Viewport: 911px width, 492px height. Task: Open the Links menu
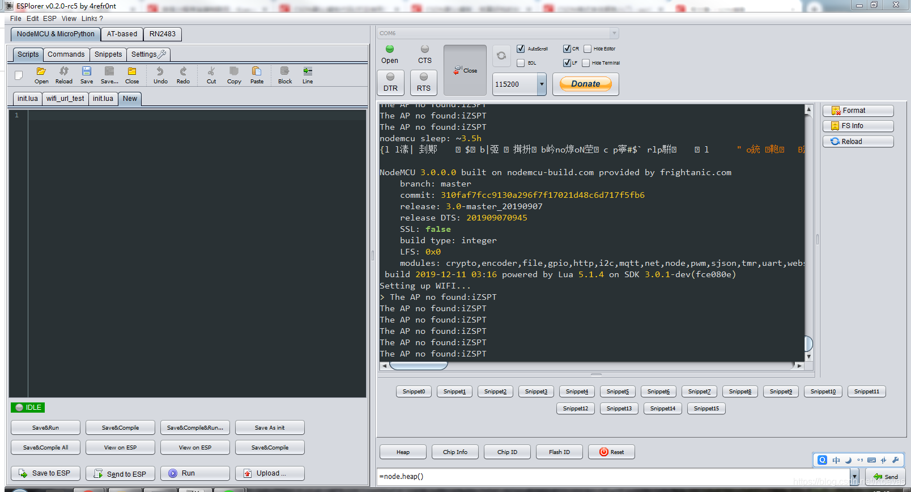click(x=89, y=19)
